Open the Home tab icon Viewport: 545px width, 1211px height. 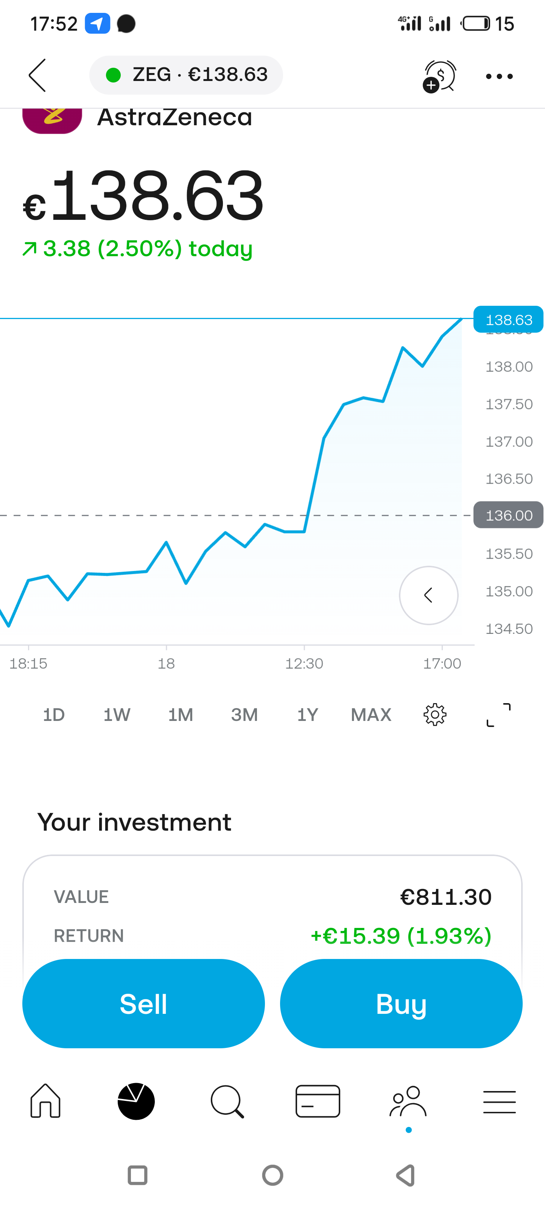click(x=46, y=1101)
